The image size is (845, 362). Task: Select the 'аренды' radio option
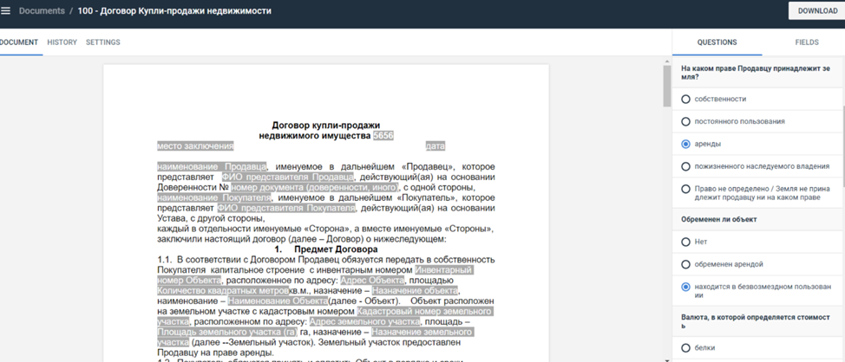(x=686, y=144)
